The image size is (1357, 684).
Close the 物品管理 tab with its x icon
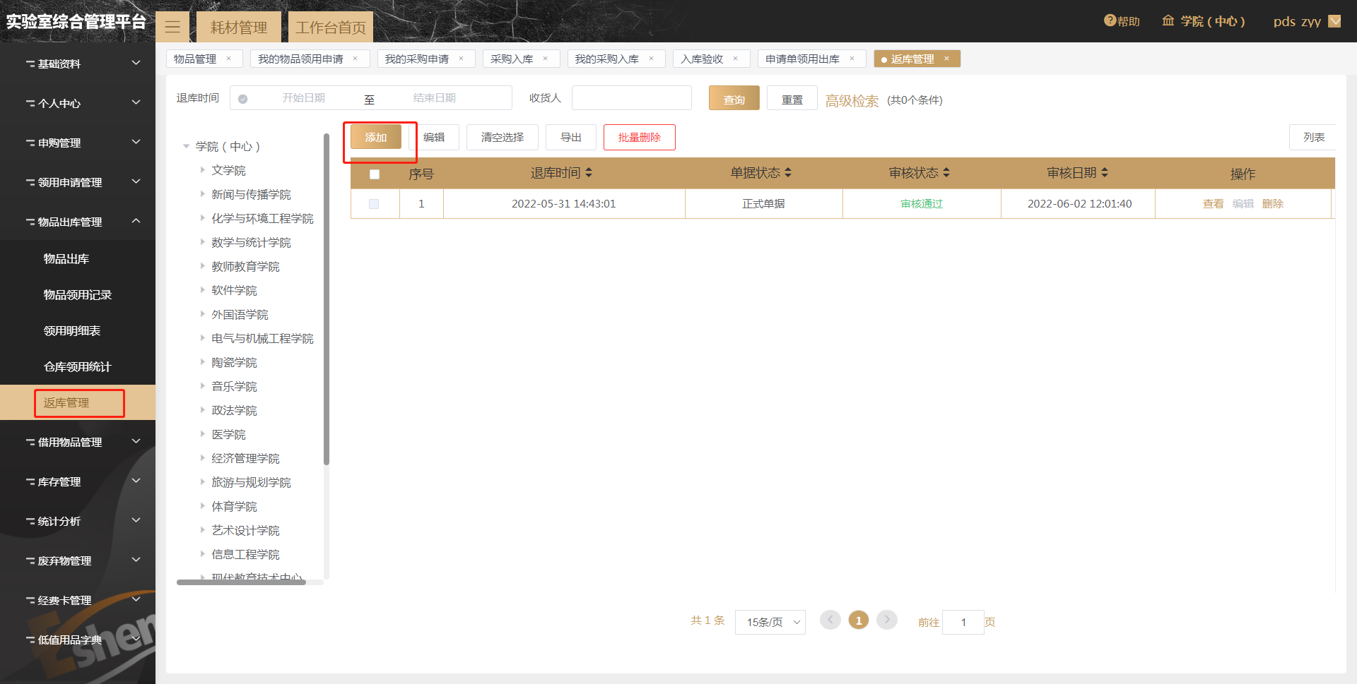[x=228, y=59]
